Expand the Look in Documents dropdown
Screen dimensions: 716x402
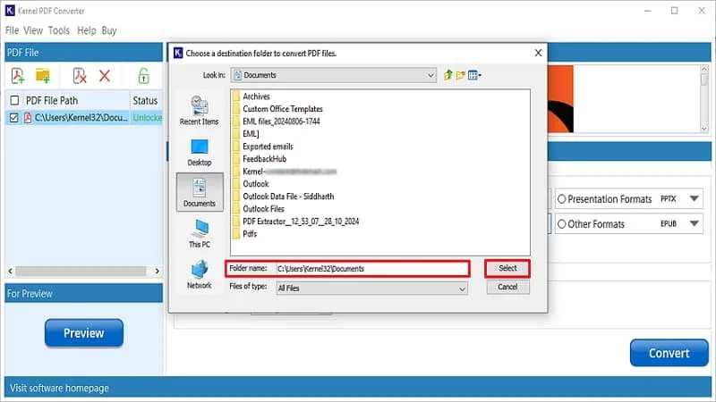pyautogui.click(x=334, y=75)
